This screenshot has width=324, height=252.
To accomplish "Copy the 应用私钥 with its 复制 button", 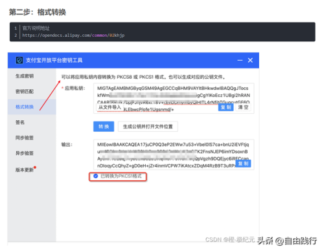I will pyautogui.click(x=226, y=107).
